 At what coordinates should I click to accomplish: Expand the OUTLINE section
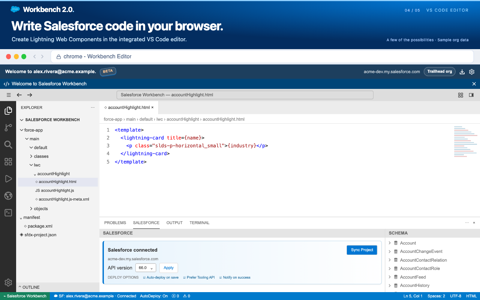coord(58,287)
